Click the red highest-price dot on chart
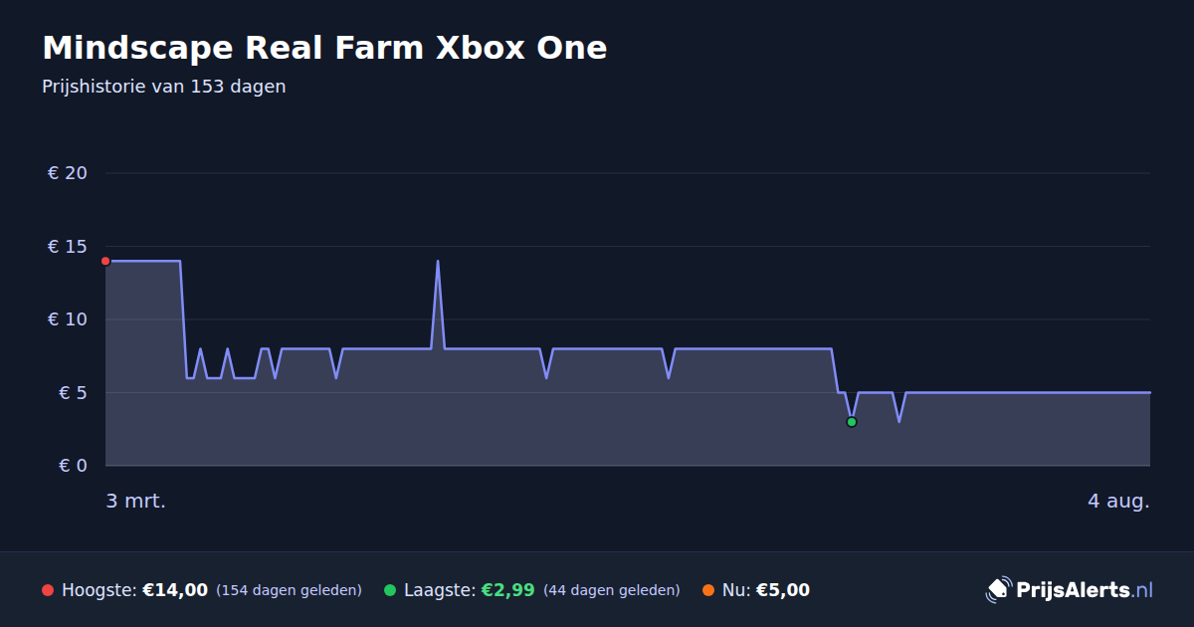Image resolution: width=1194 pixels, height=627 pixels. [105, 261]
